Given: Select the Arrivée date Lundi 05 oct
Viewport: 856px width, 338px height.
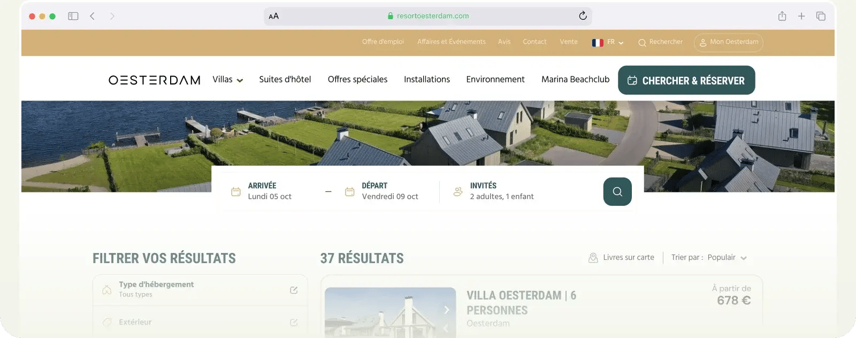Looking at the screenshot, I should (270, 197).
